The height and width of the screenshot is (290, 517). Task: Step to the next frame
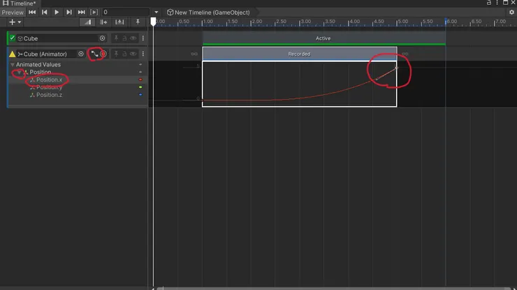click(68, 12)
